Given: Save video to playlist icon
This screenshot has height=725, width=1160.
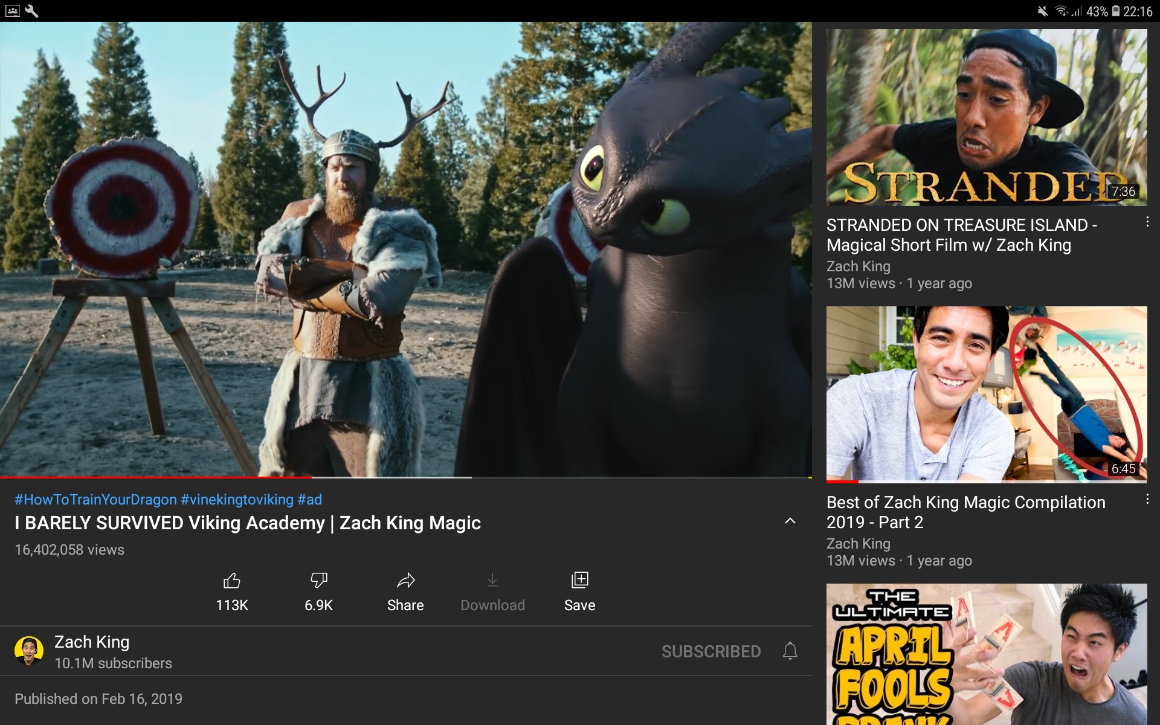Looking at the screenshot, I should tap(579, 580).
